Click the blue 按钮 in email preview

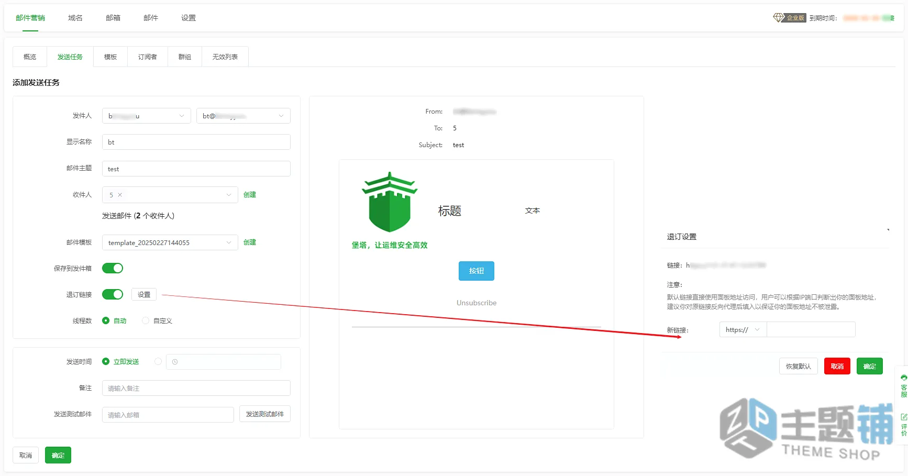coord(477,271)
